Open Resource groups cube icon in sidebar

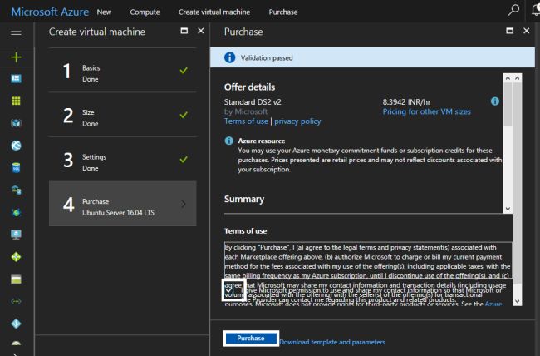(16, 123)
